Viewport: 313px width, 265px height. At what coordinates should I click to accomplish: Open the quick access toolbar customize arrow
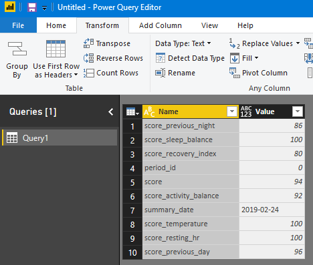click(x=45, y=8)
